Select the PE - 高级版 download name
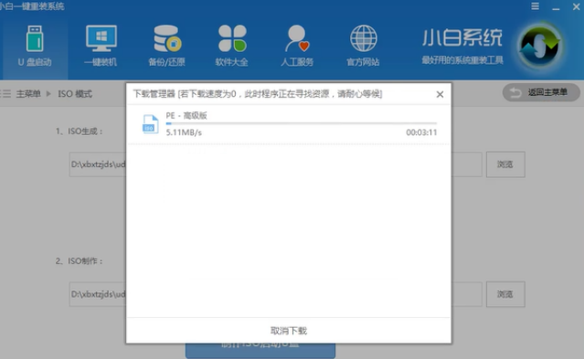Screen dimensions: 584x359 point(186,115)
